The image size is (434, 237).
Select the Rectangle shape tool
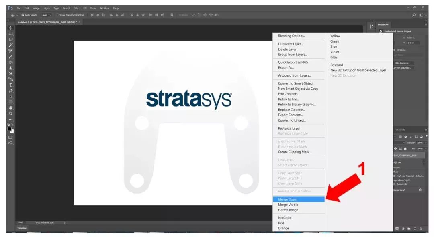[x=10, y=102]
